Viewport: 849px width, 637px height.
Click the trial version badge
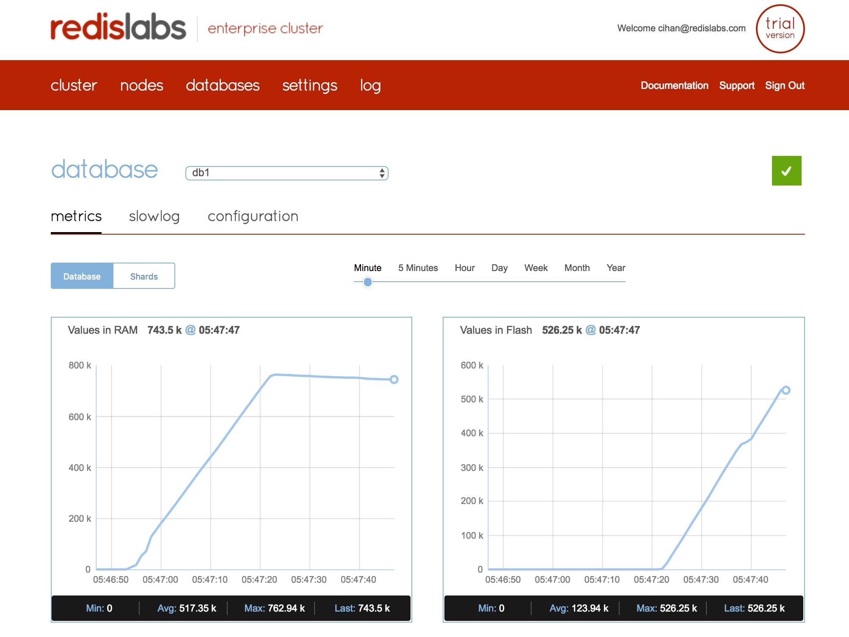pyautogui.click(x=780, y=29)
